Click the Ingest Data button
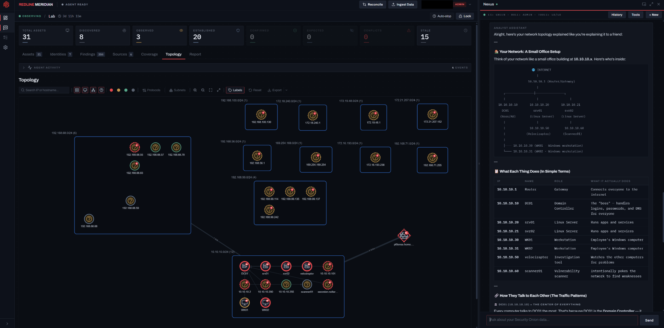The image size is (664, 328). (403, 5)
